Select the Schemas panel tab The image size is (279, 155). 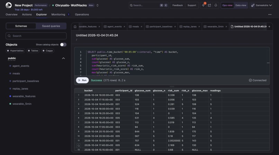(21, 26)
